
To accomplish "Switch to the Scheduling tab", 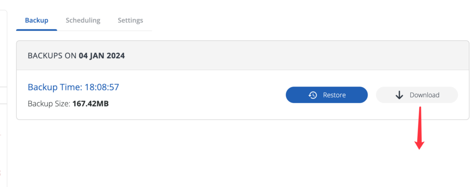I will coord(83,20).
